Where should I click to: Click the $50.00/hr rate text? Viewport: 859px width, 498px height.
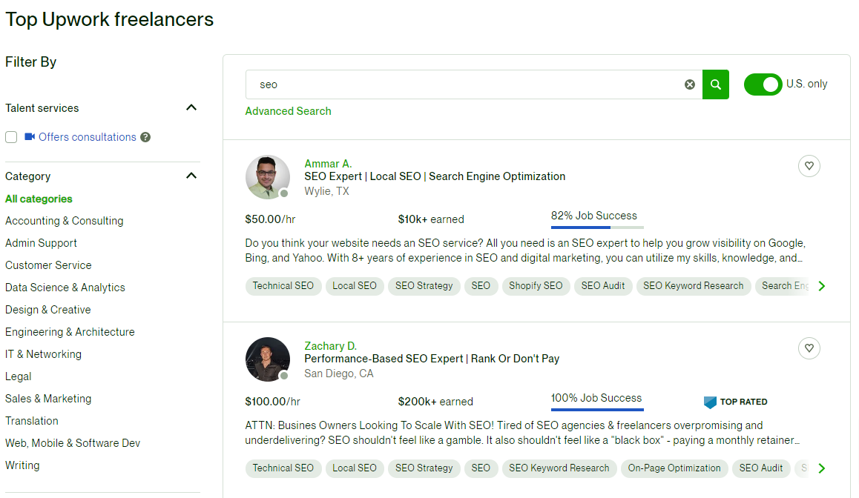(x=270, y=219)
